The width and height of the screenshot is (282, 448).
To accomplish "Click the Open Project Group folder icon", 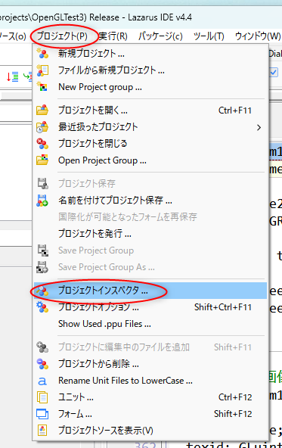I will coord(42,160).
